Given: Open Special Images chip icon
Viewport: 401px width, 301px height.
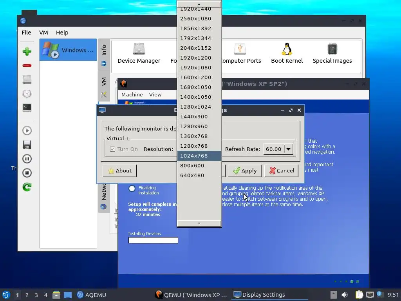Looking at the screenshot, I should click(332, 53).
